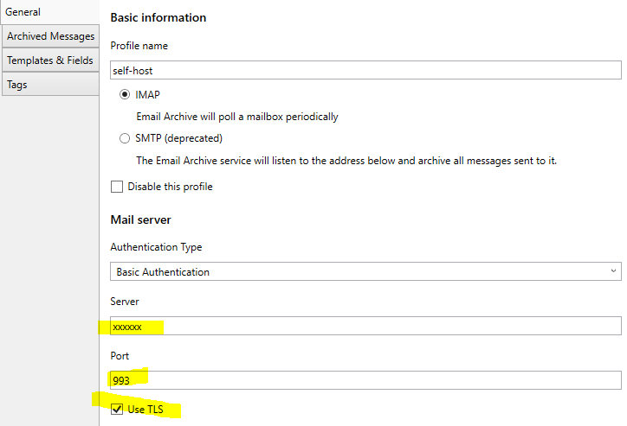Click the Basic information heading
627x426 pixels.
click(158, 18)
